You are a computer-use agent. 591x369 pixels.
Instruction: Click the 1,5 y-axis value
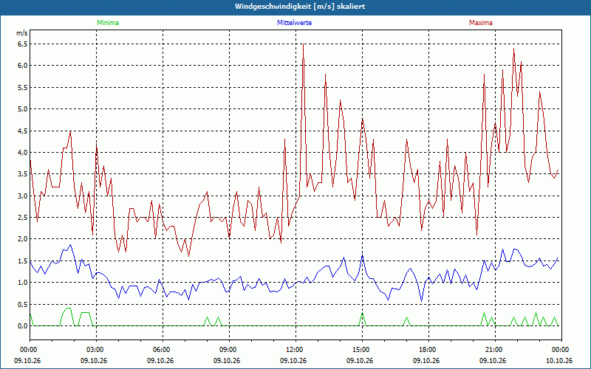23,261
